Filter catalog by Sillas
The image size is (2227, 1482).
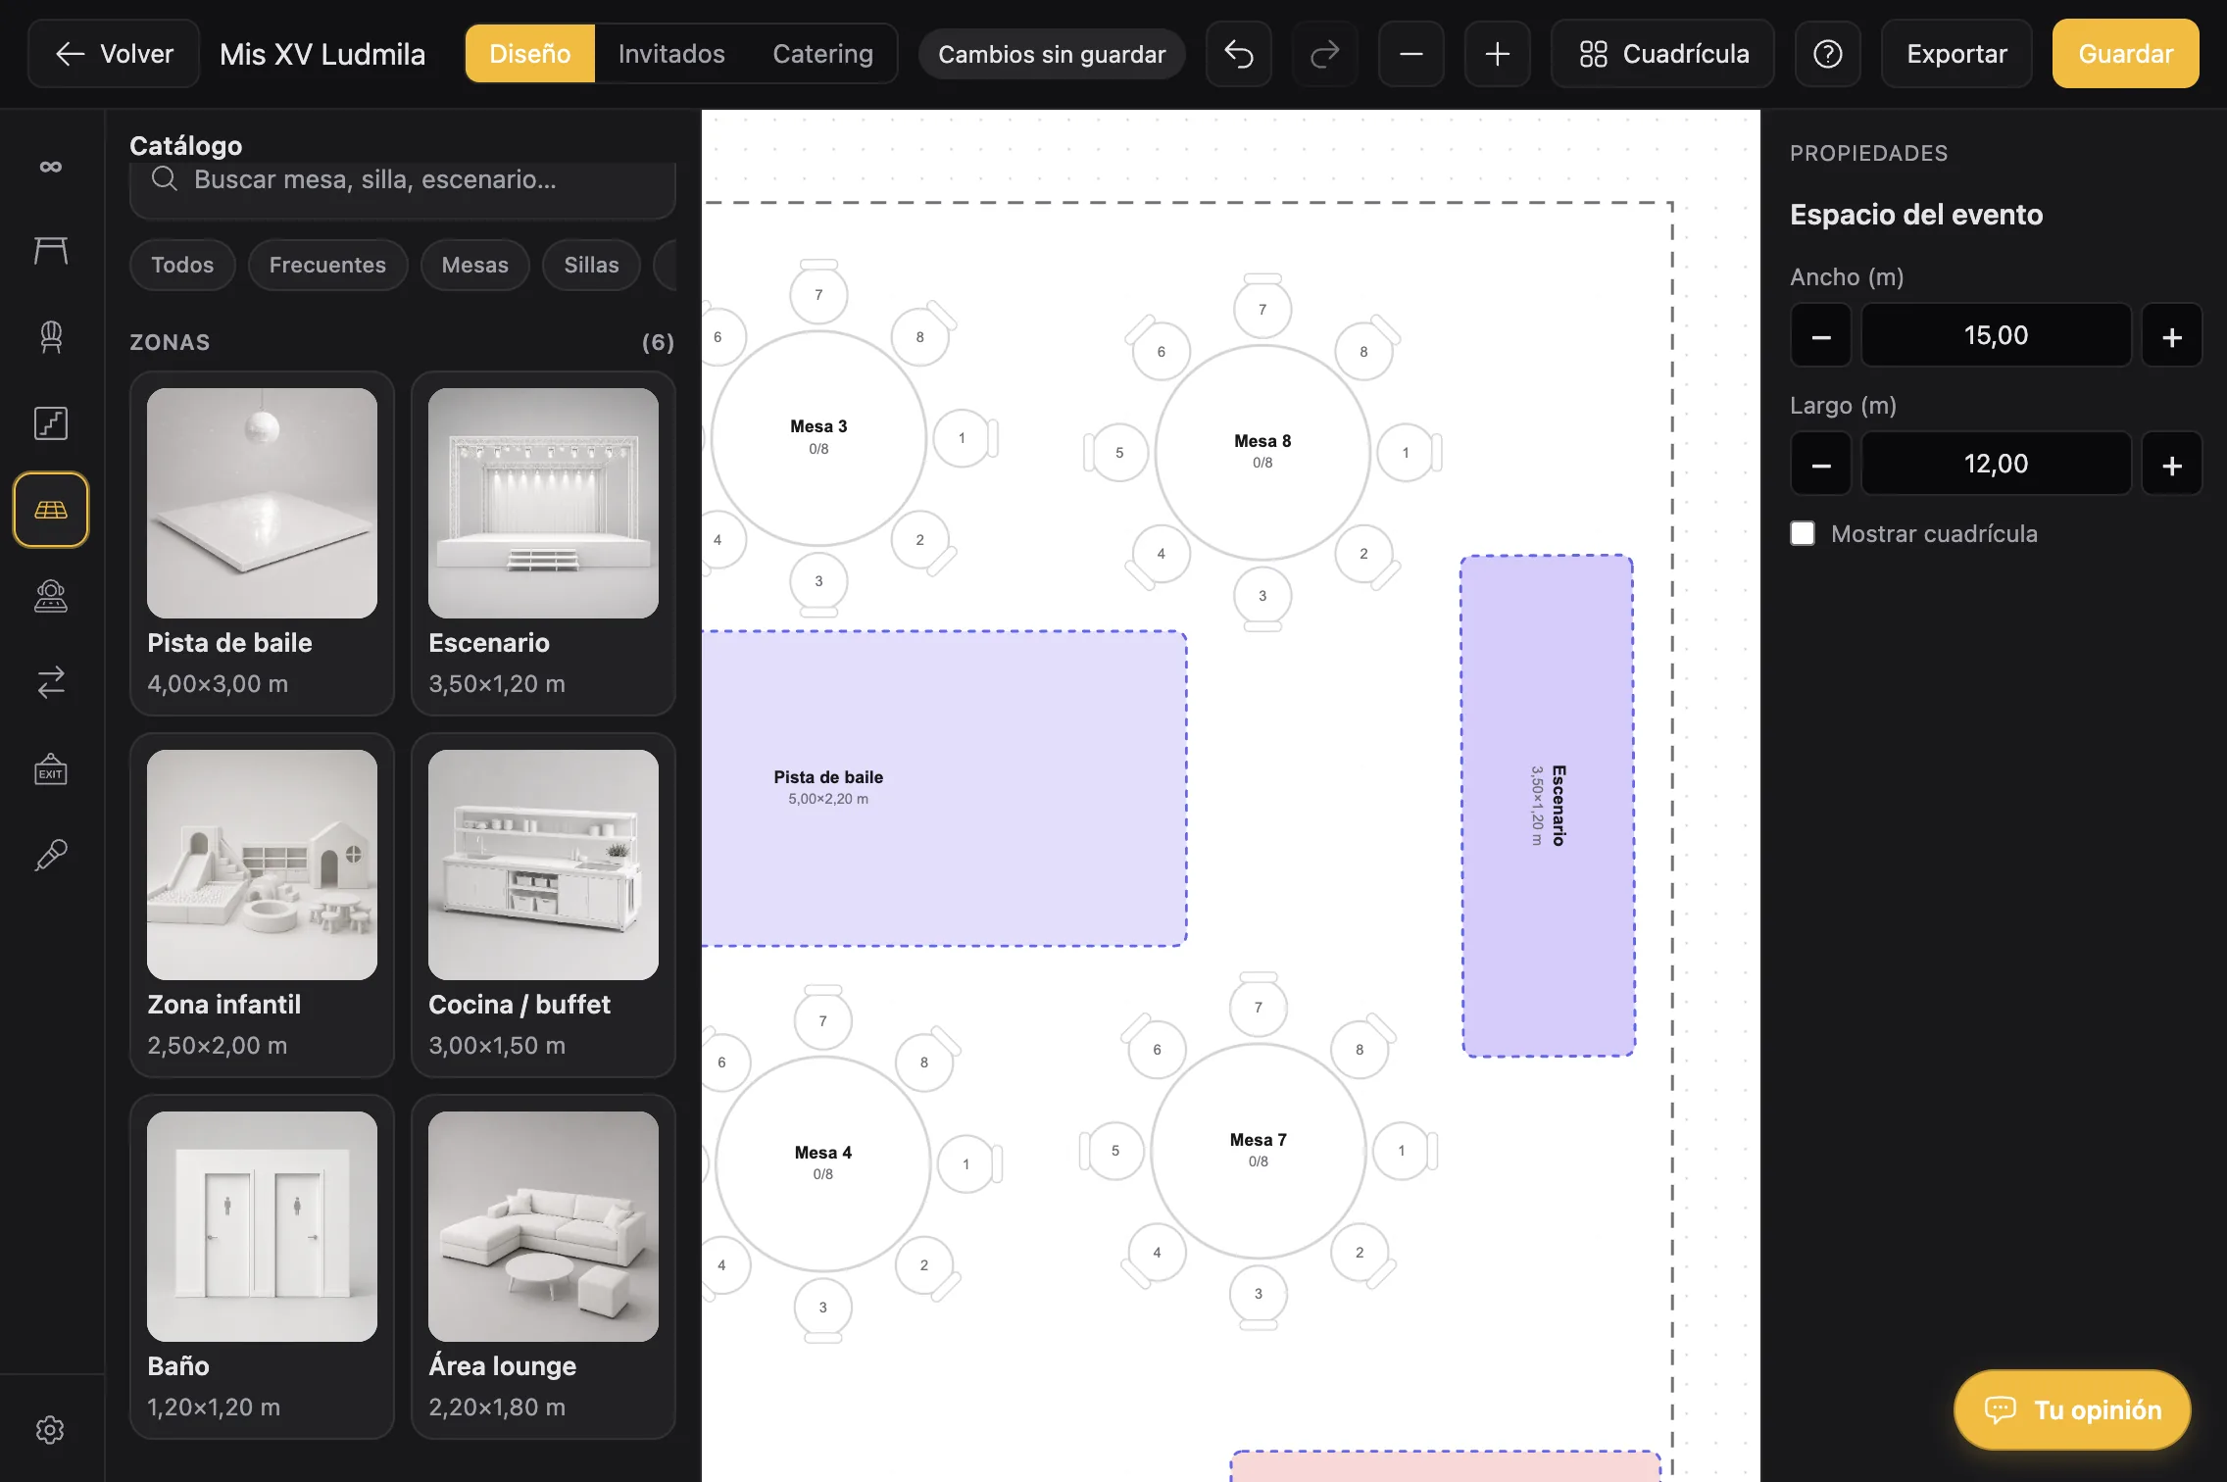point(591,265)
